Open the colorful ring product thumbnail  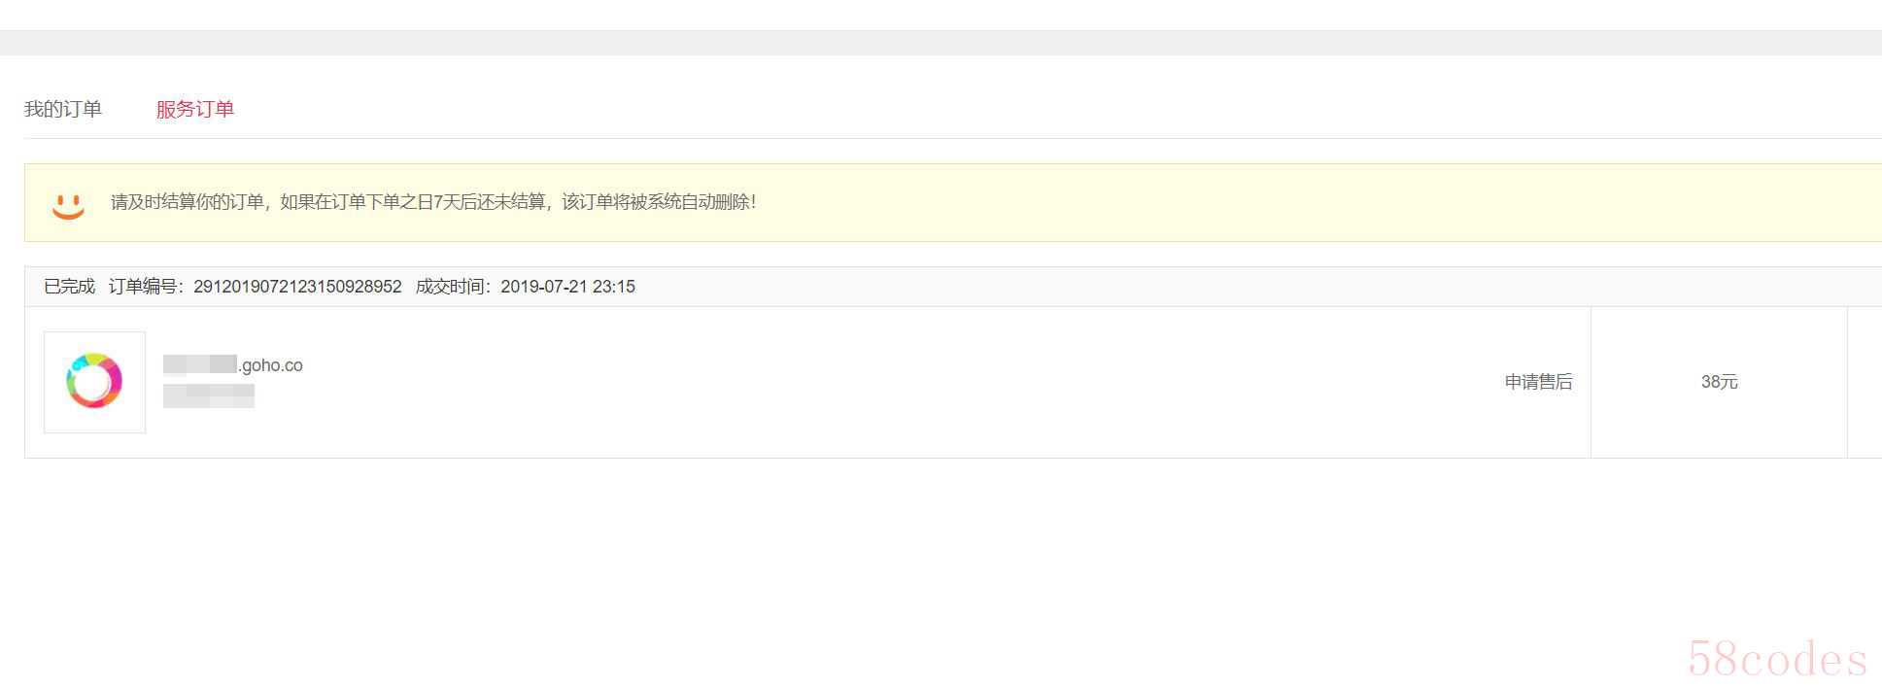point(94,382)
